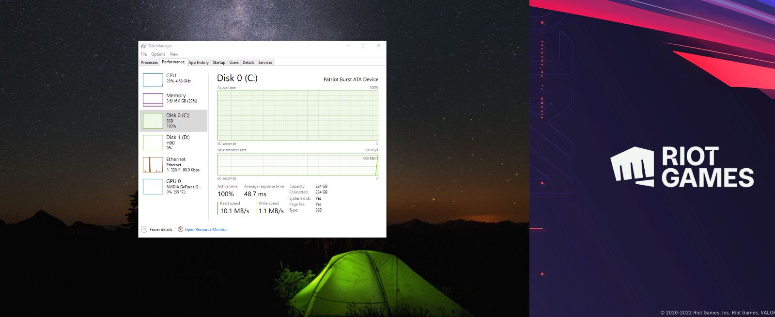Minimize the Task Manager window
Viewport: 775px width, 317px height.
coord(348,46)
